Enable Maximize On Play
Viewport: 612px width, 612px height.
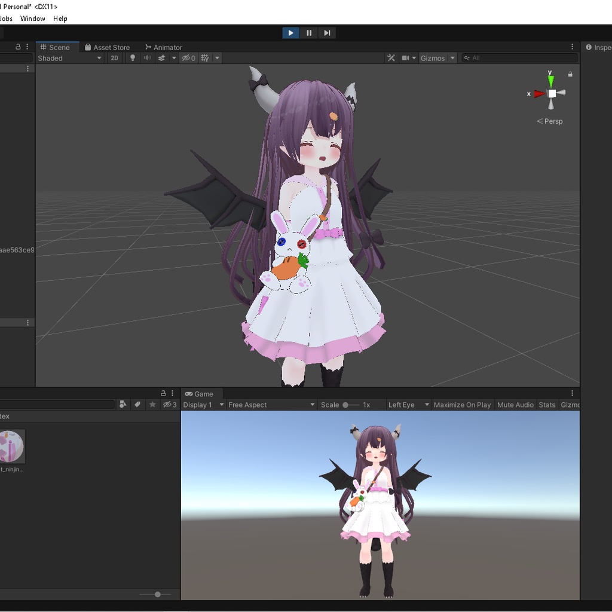click(462, 405)
